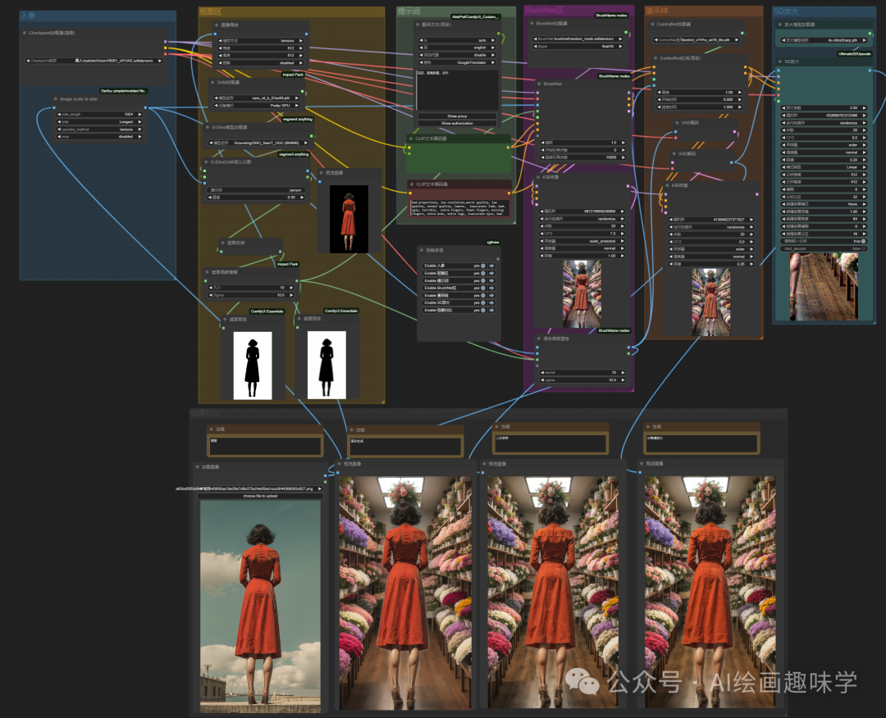Viewport: 886px width, 718px height.
Task: Click choose file to upload button
Action: coord(261,496)
